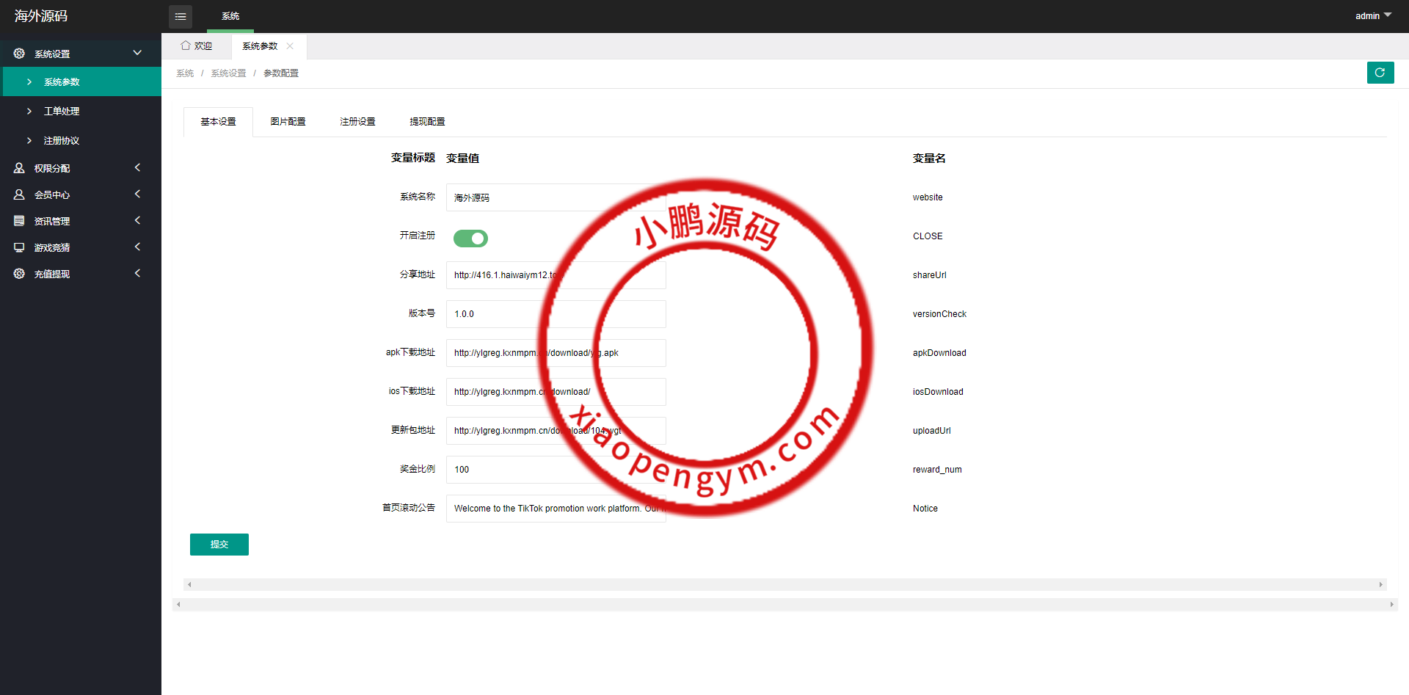
Task: Click the green refresh icon button
Action: coord(1380,73)
